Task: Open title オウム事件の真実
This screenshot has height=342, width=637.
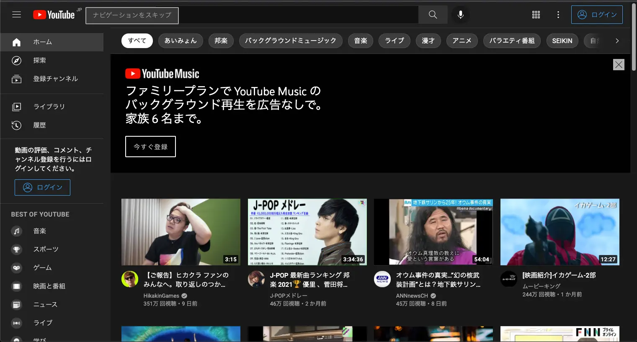Action: point(438,280)
